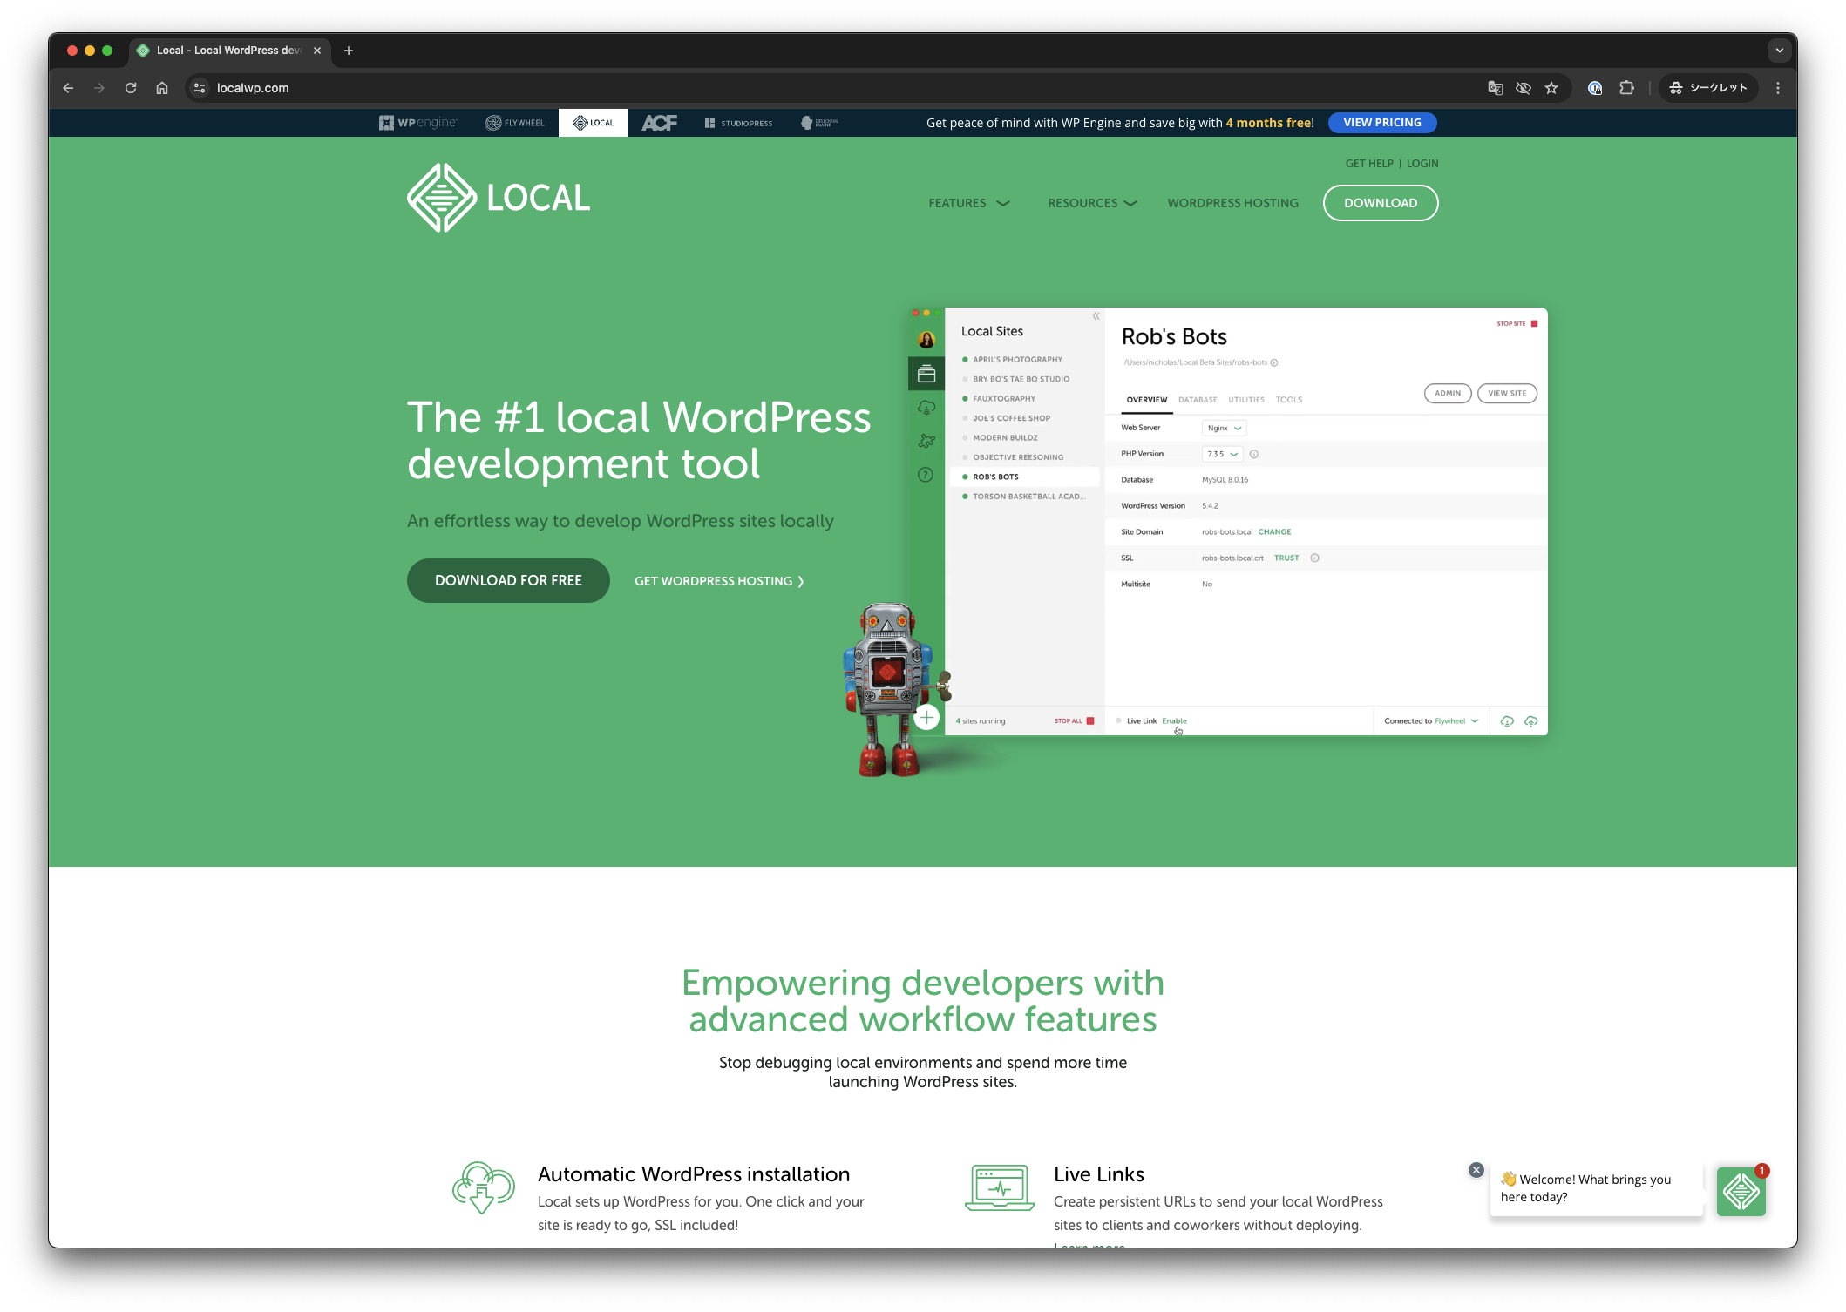Go back to the previous page
Screen dimensions: 1846x1312
[x=68, y=88]
